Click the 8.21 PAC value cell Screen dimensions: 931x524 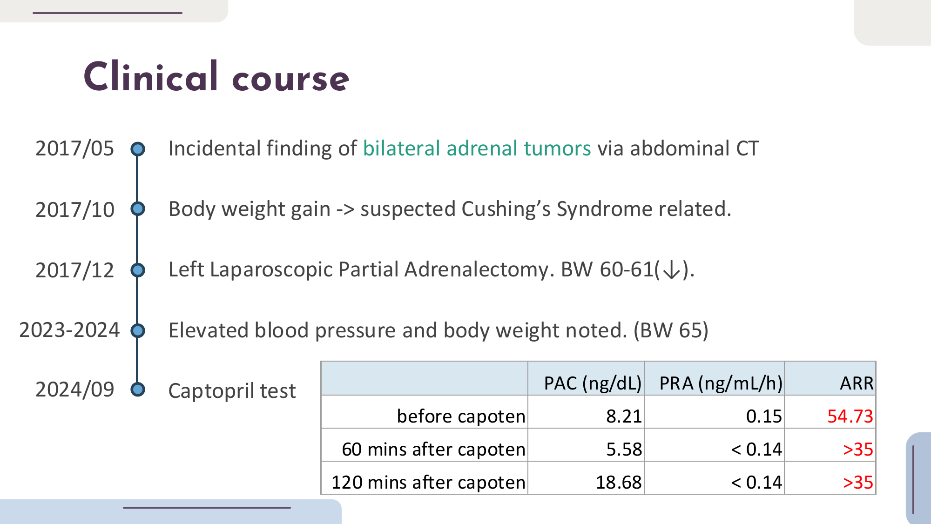pos(623,416)
